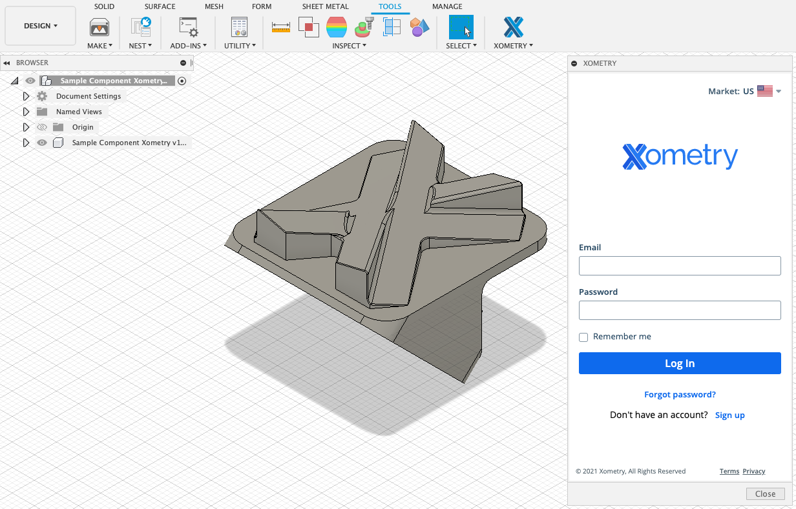This screenshot has width=796, height=509.
Task: Show the hidden Origin folder
Action: point(42,127)
